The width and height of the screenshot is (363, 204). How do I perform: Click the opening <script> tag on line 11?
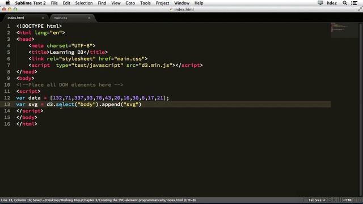(x=28, y=91)
